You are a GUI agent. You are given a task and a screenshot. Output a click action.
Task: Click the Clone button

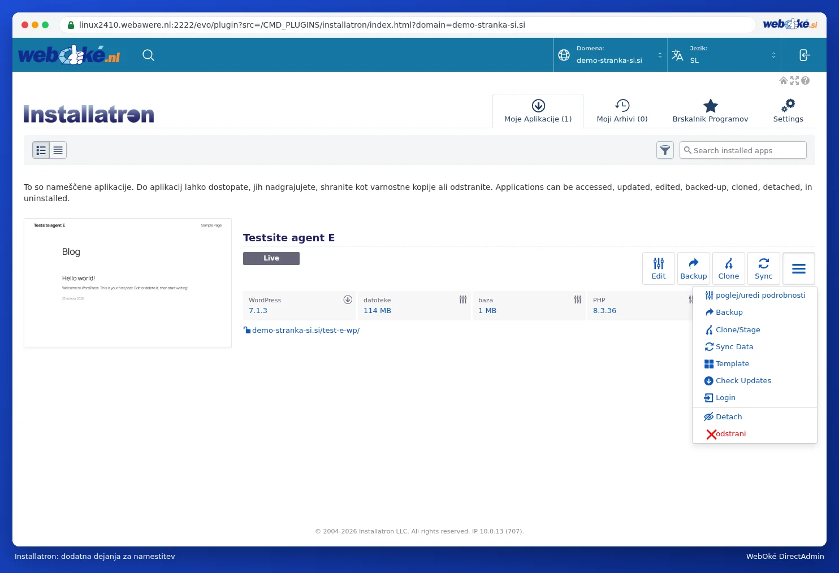[x=728, y=268]
